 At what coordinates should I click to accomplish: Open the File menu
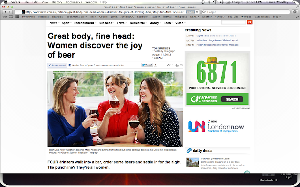[26, 2]
